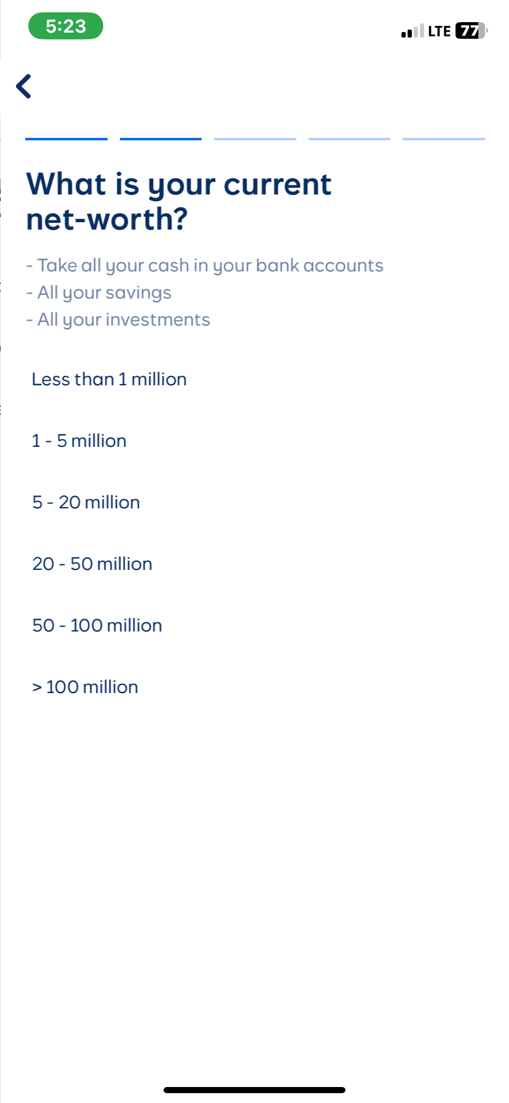Tap the cellular signal strength bars
The height and width of the screenshot is (1103, 509).
coord(412,31)
